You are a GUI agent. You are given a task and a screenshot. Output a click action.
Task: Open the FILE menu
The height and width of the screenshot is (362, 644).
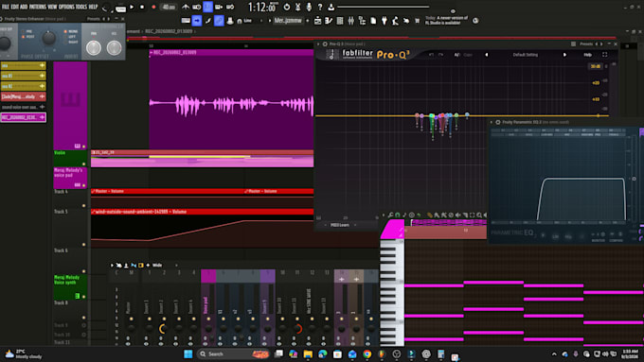tap(6, 7)
